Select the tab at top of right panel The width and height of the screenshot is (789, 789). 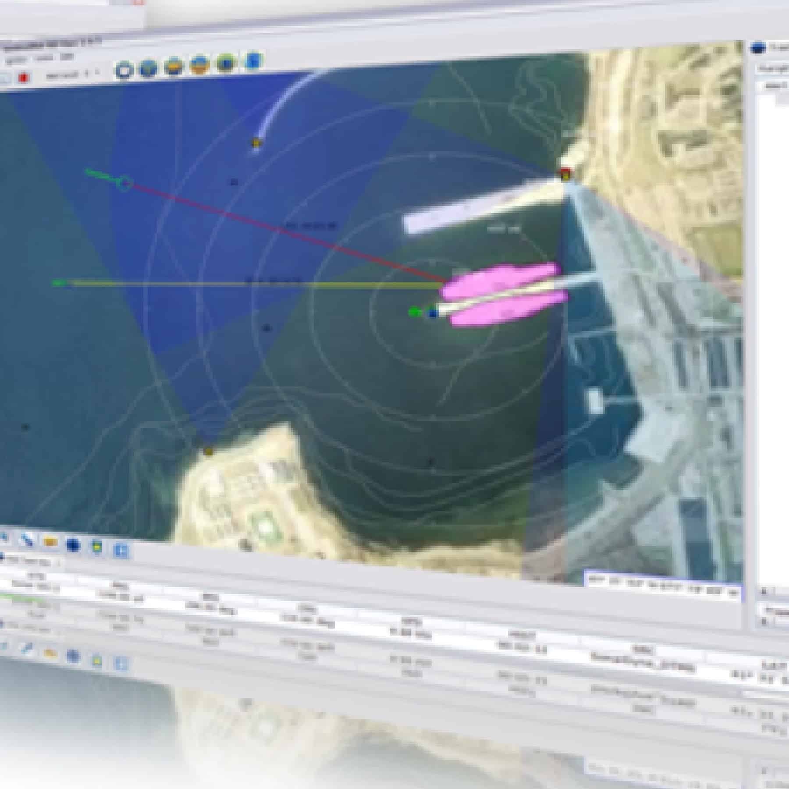pyautogui.click(x=774, y=69)
